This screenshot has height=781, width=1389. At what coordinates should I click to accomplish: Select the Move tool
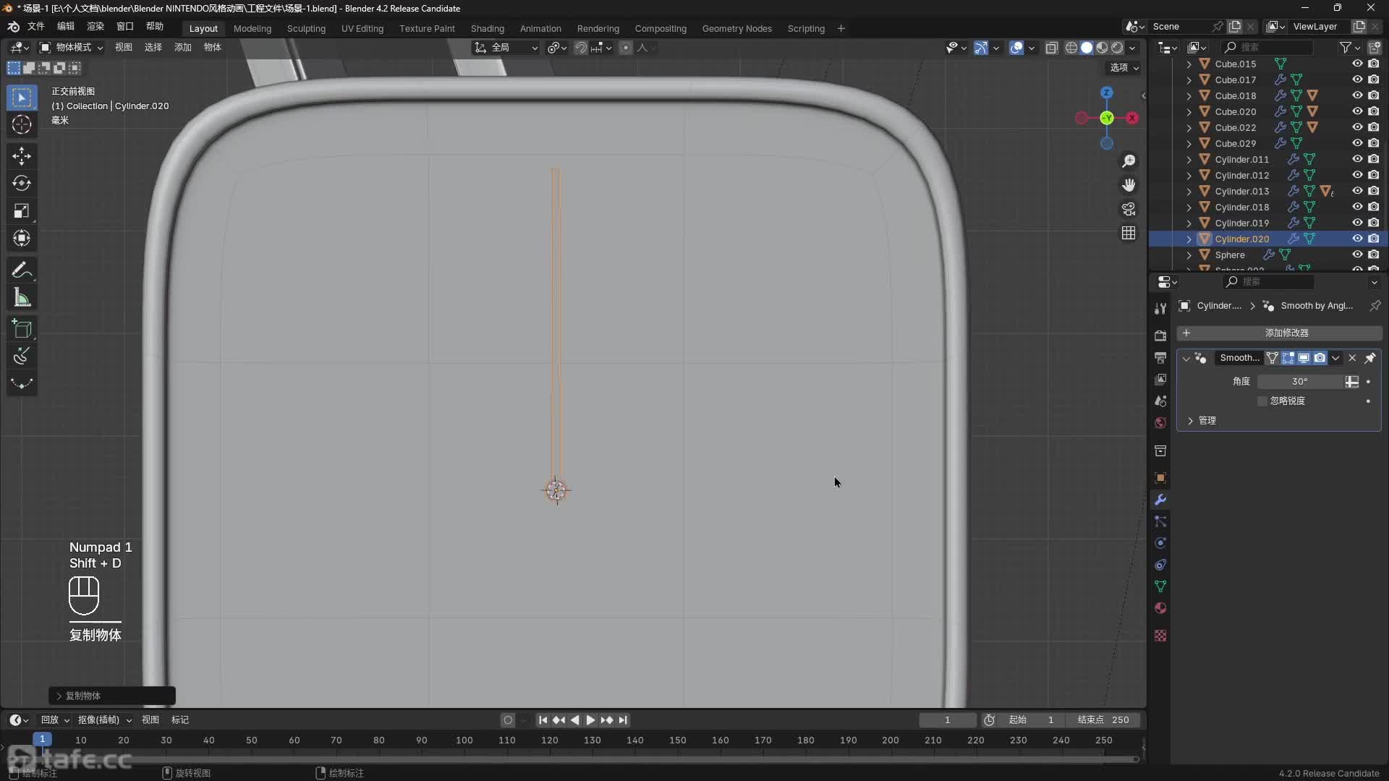point(22,156)
